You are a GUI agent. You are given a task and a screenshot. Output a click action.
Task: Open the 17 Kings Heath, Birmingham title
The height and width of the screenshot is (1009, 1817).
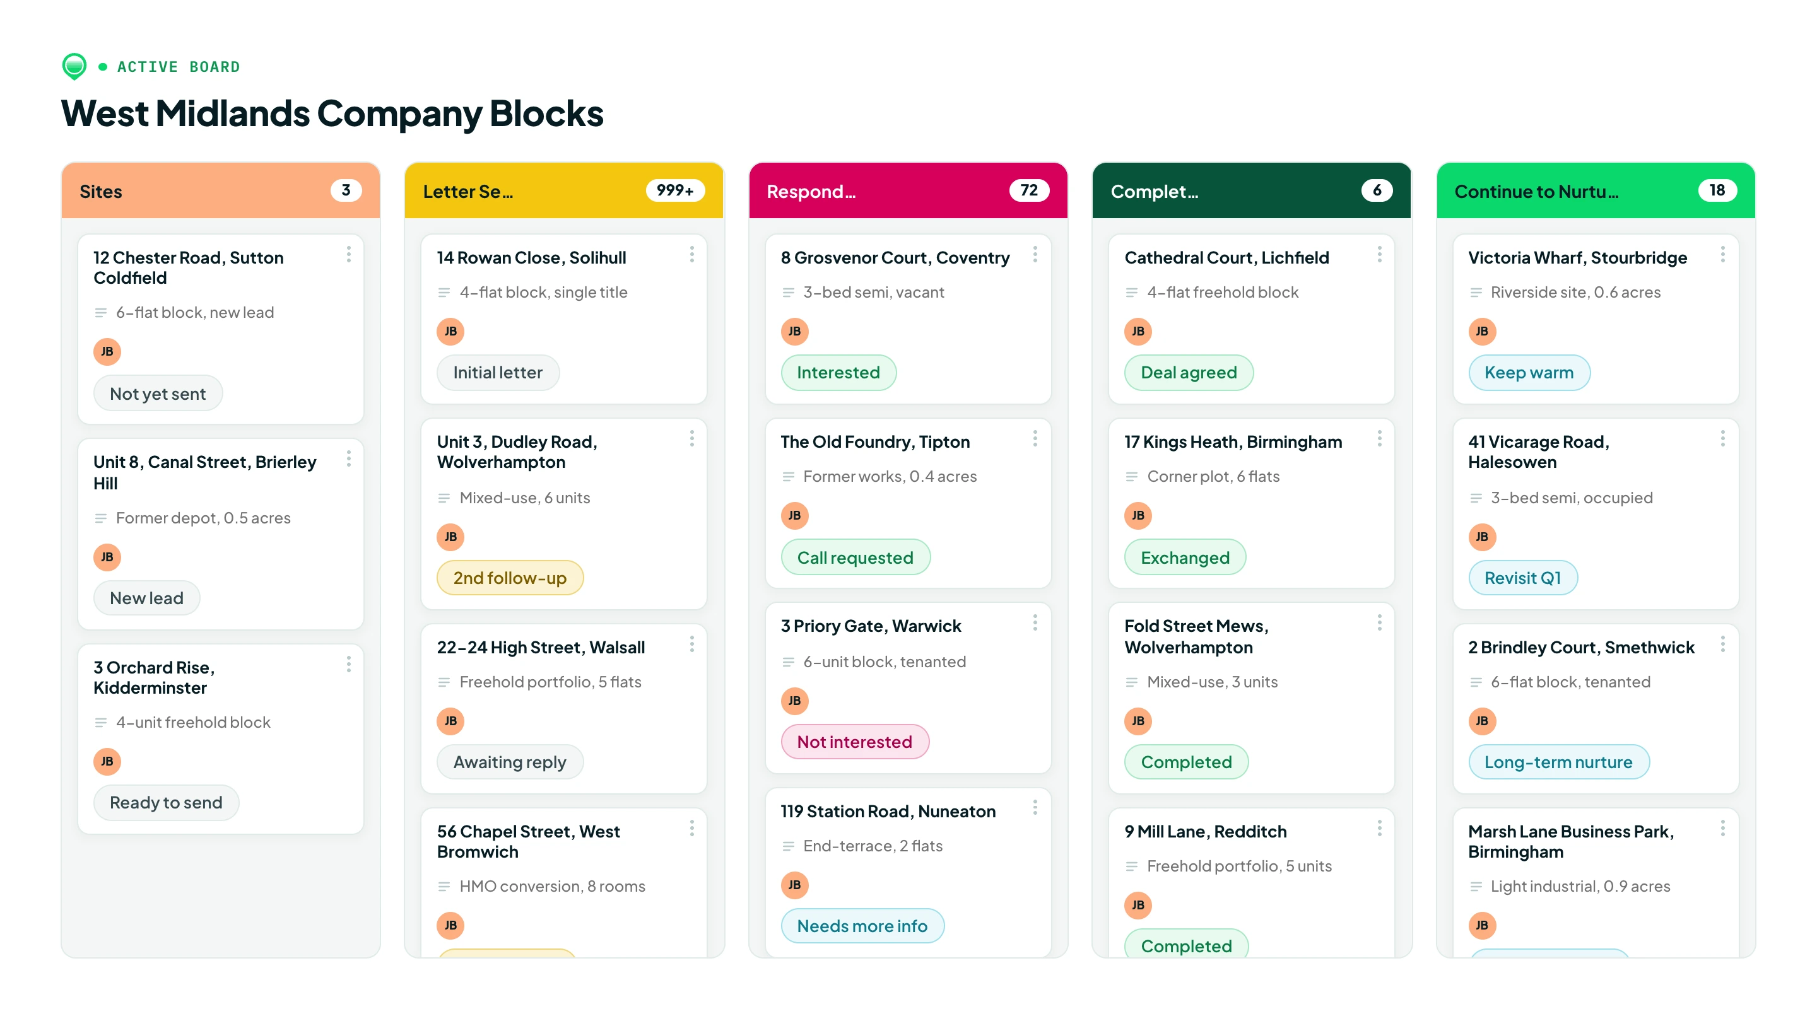pyautogui.click(x=1233, y=441)
